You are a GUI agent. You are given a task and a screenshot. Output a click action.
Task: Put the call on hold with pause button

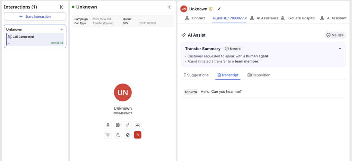point(118,125)
